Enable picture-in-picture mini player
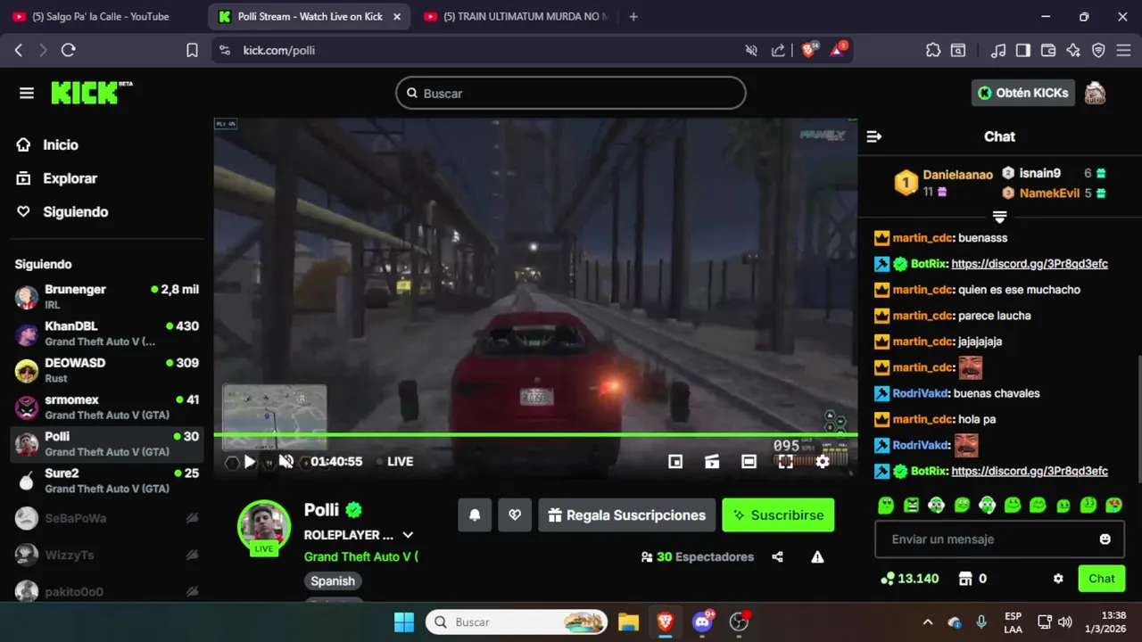Viewport: 1142px width, 642px height. [675, 461]
